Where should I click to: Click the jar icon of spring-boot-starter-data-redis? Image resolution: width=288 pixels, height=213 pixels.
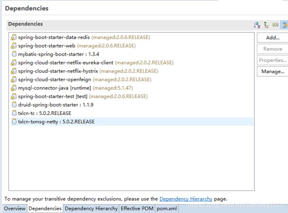[14, 37]
